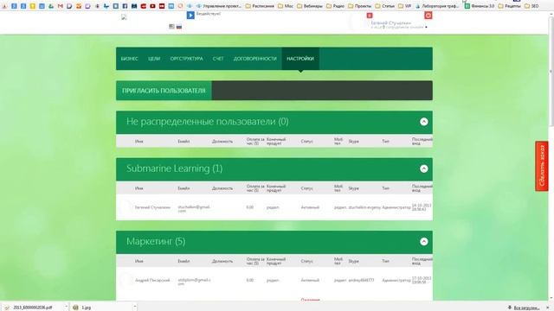Click the blue play icon near Бездействую
The width and height of the screenshot is (554, 311).
(x=190, y=16)
